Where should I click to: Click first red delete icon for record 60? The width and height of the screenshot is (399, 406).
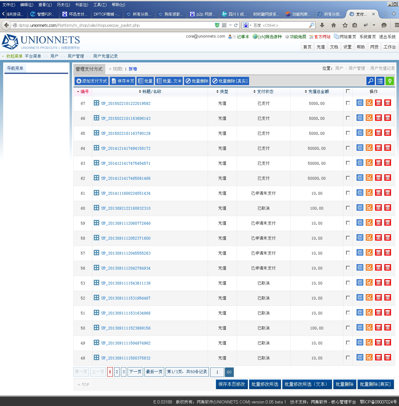point(378,208)
